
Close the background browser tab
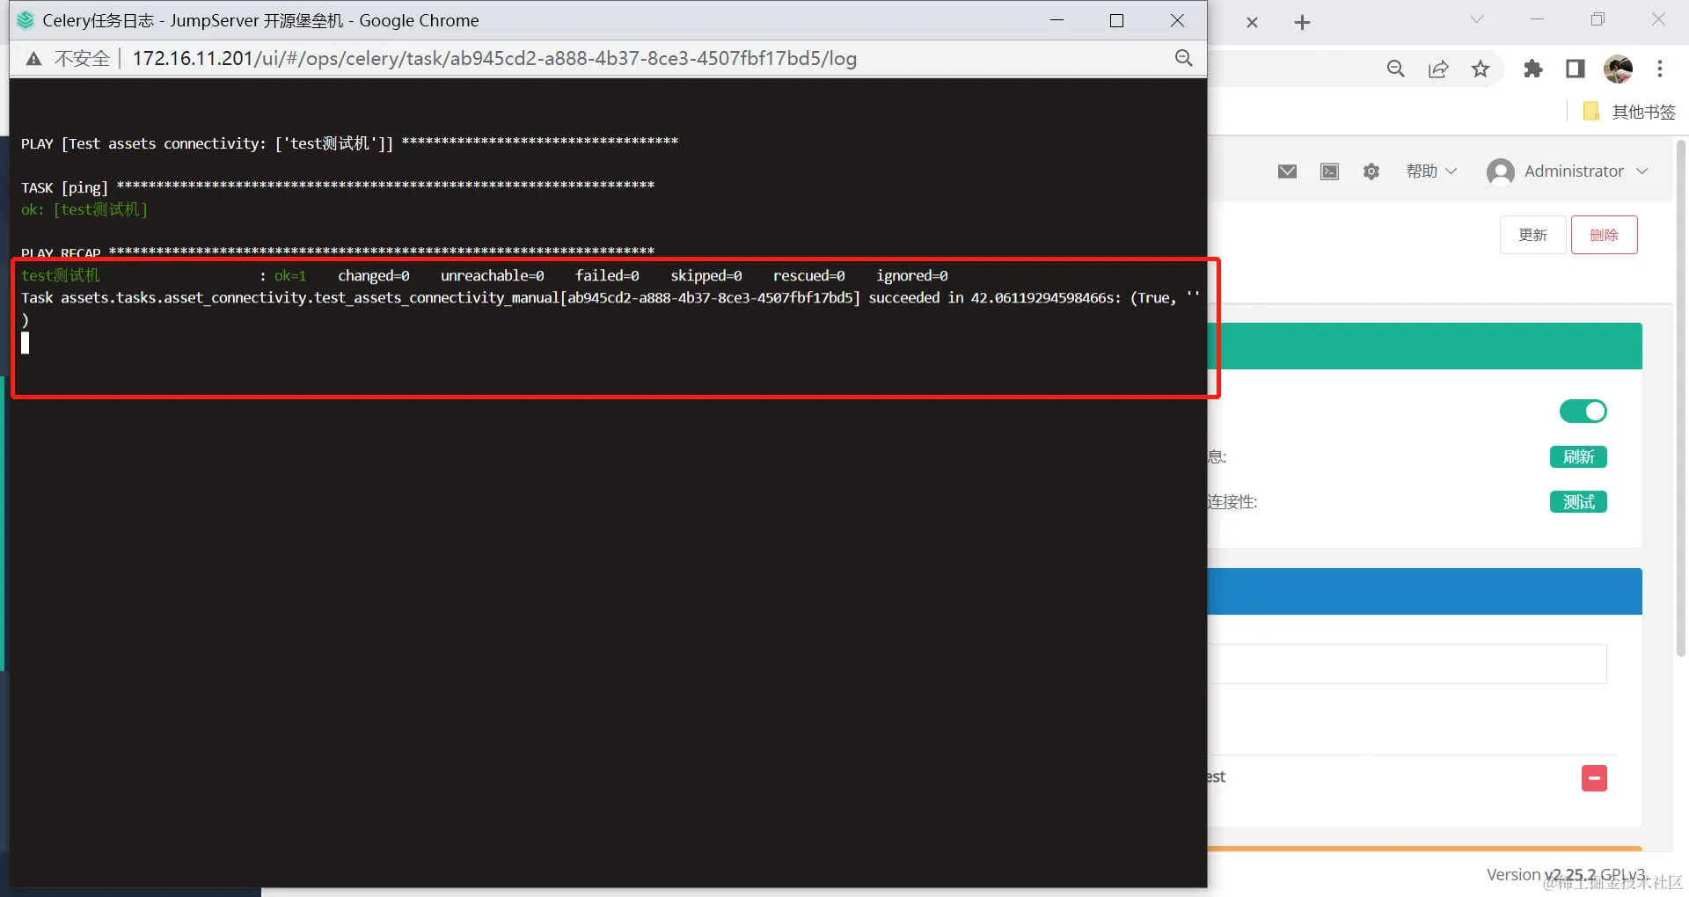coord(1253,23)
